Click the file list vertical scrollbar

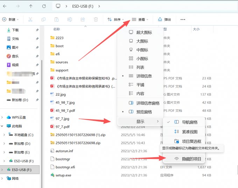click(x=237, y=170)
